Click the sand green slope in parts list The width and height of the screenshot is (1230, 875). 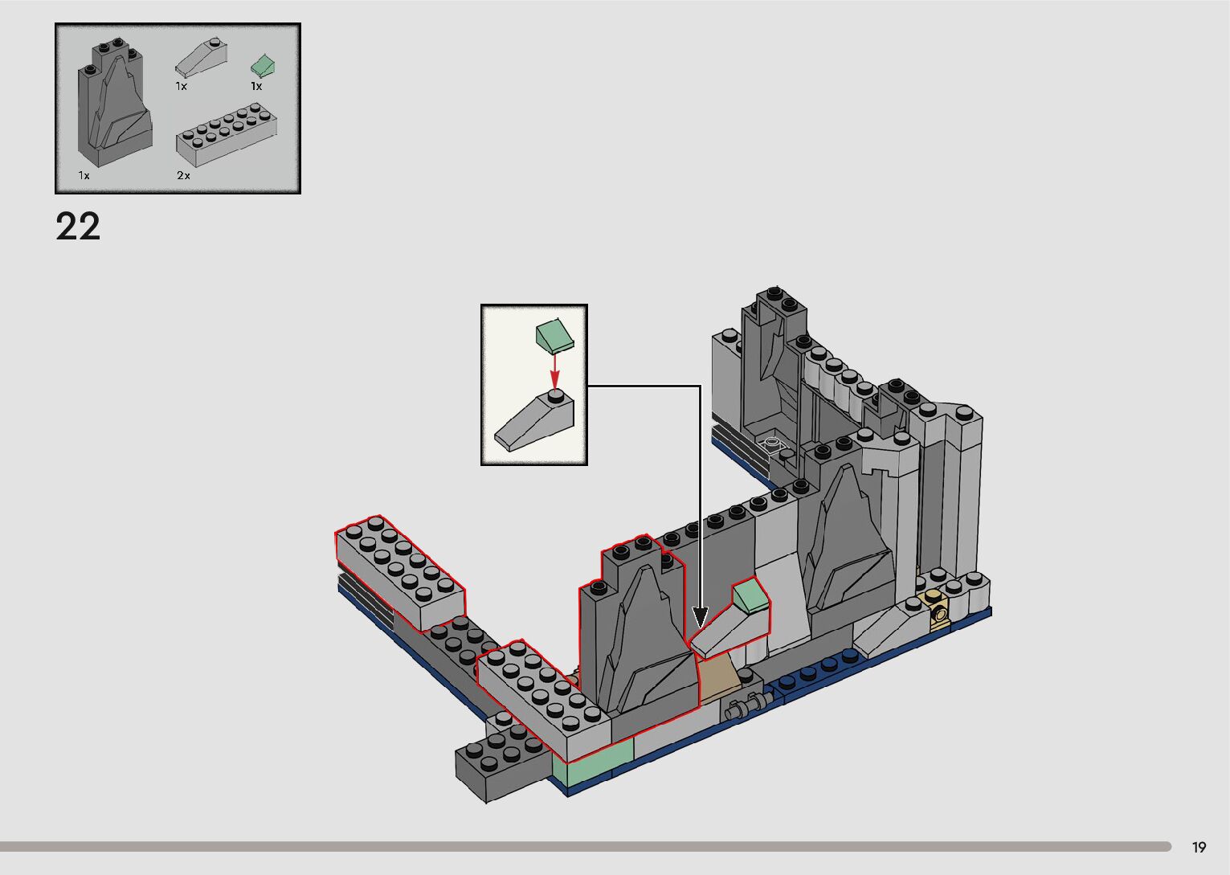263,66
